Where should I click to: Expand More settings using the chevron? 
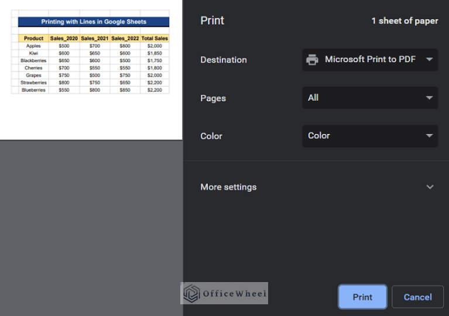(430, 187)
